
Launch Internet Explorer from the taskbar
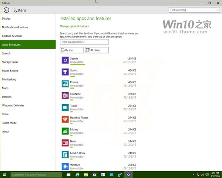pyautogui.click(x=77, y=175)
